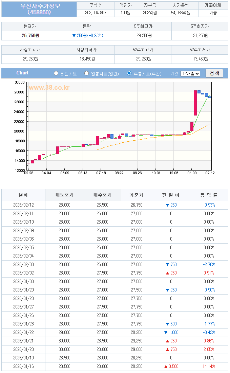
Task: Click the -1.77% 등락률 cell
Action: pyautogui.click(x=209, y=324)
